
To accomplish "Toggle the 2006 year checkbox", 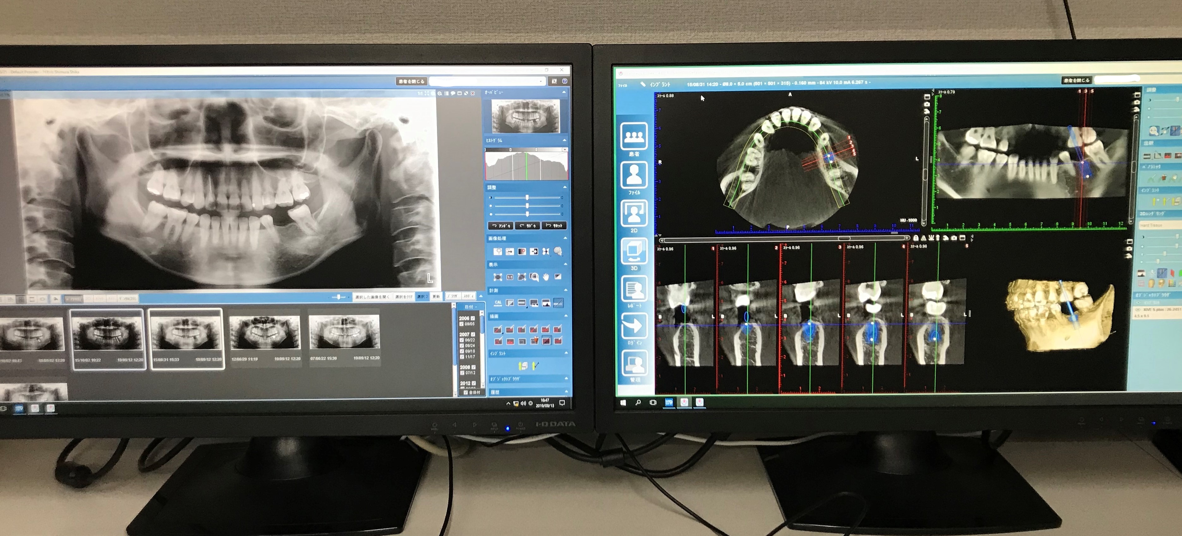I will [x=473, y=318].
